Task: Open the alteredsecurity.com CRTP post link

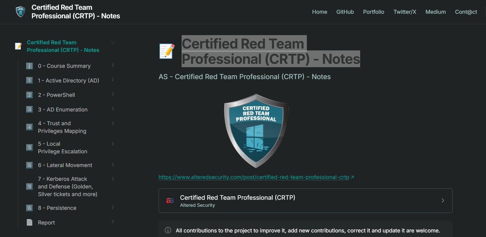Action: pyautogui.click(x=254, y=177)
